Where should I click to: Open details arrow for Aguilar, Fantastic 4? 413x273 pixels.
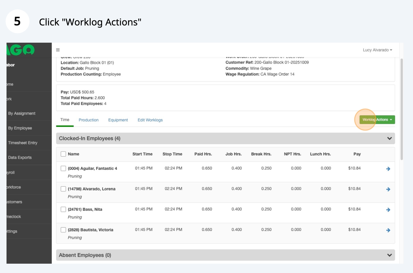click(388, 169)
